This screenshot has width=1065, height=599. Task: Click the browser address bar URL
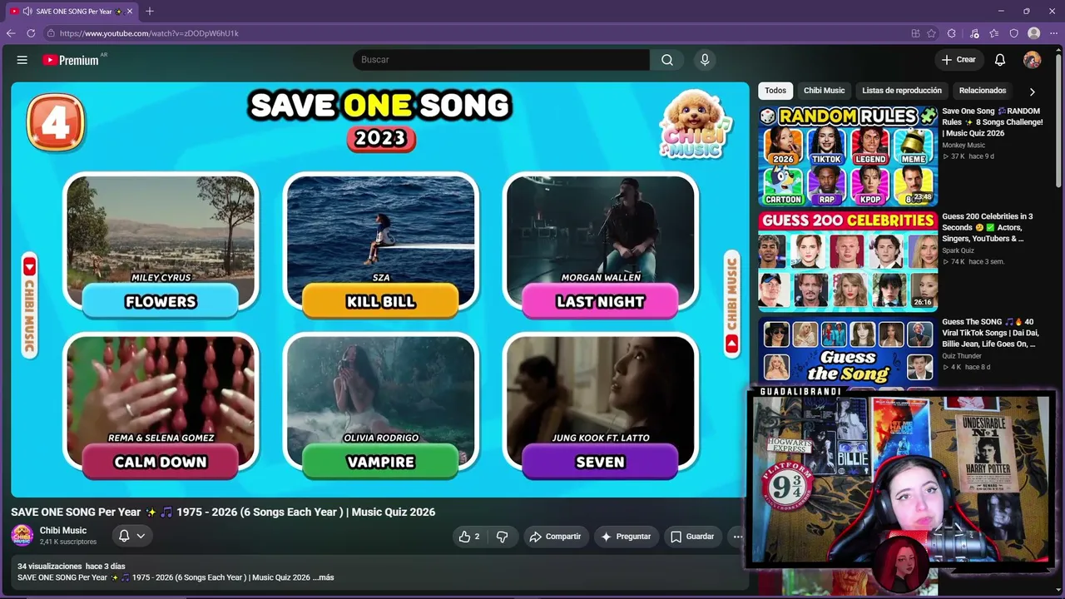tap(149, 33)
